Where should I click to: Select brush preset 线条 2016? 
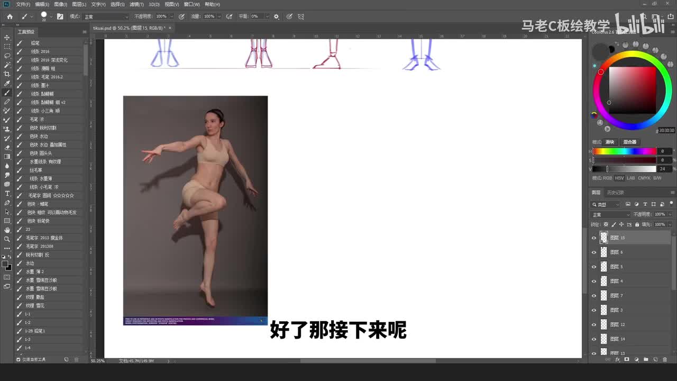(49, 51)
